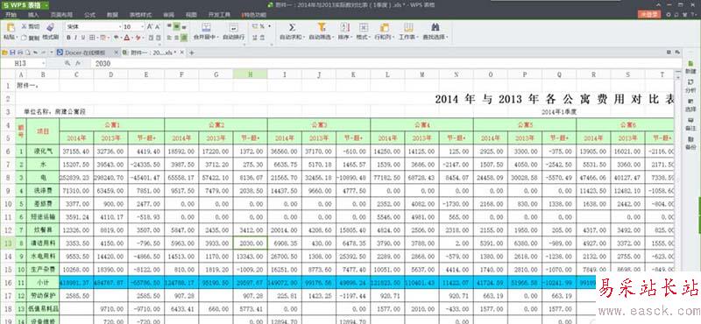This screenshot has width=701, height=324.
Task: Expand the WPS application menu arrow
Action: click(46, 5)
